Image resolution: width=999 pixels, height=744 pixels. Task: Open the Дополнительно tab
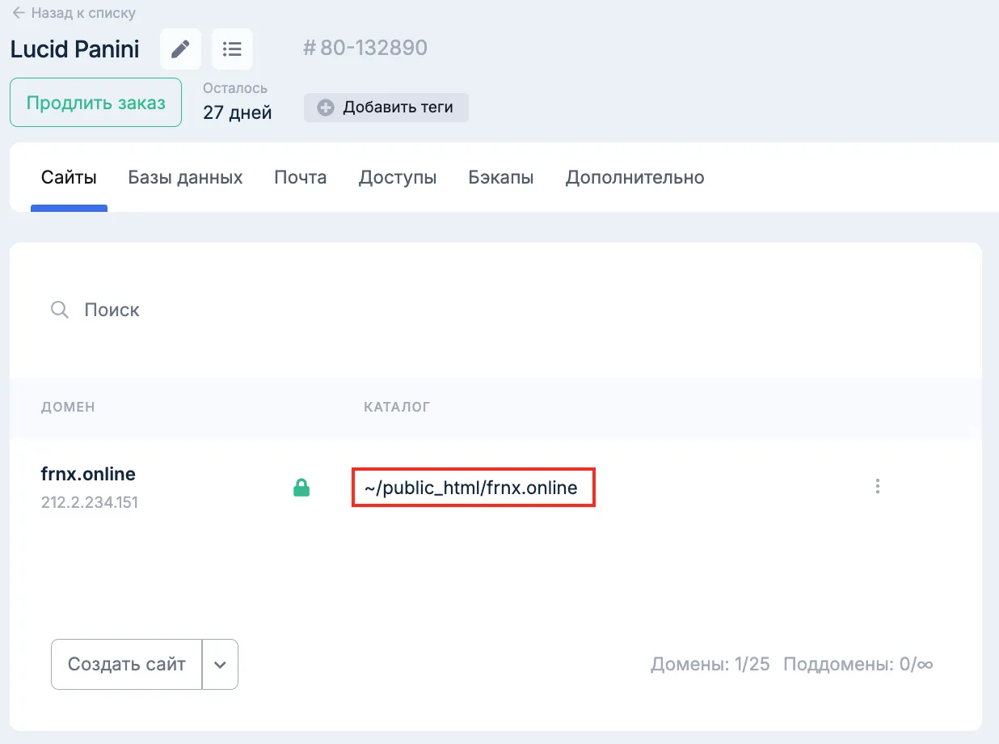(634, 177)
